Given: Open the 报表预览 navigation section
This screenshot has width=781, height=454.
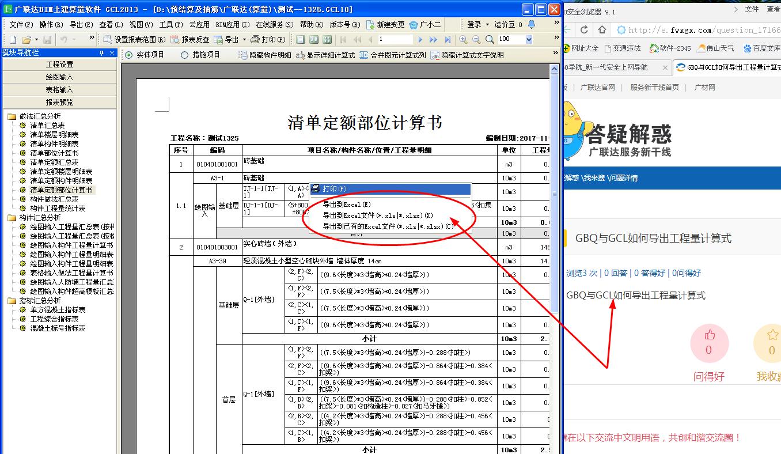Looking at the screenshot, I should 59,103.
